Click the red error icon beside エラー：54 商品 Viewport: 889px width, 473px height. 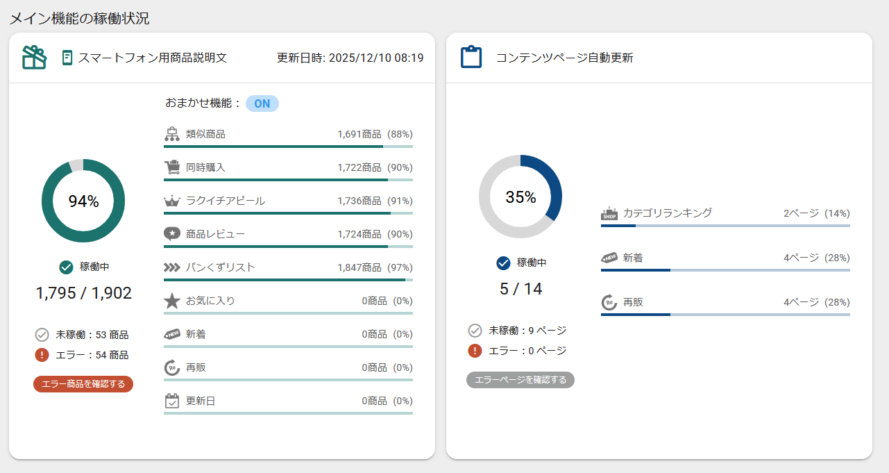(41, 355)
